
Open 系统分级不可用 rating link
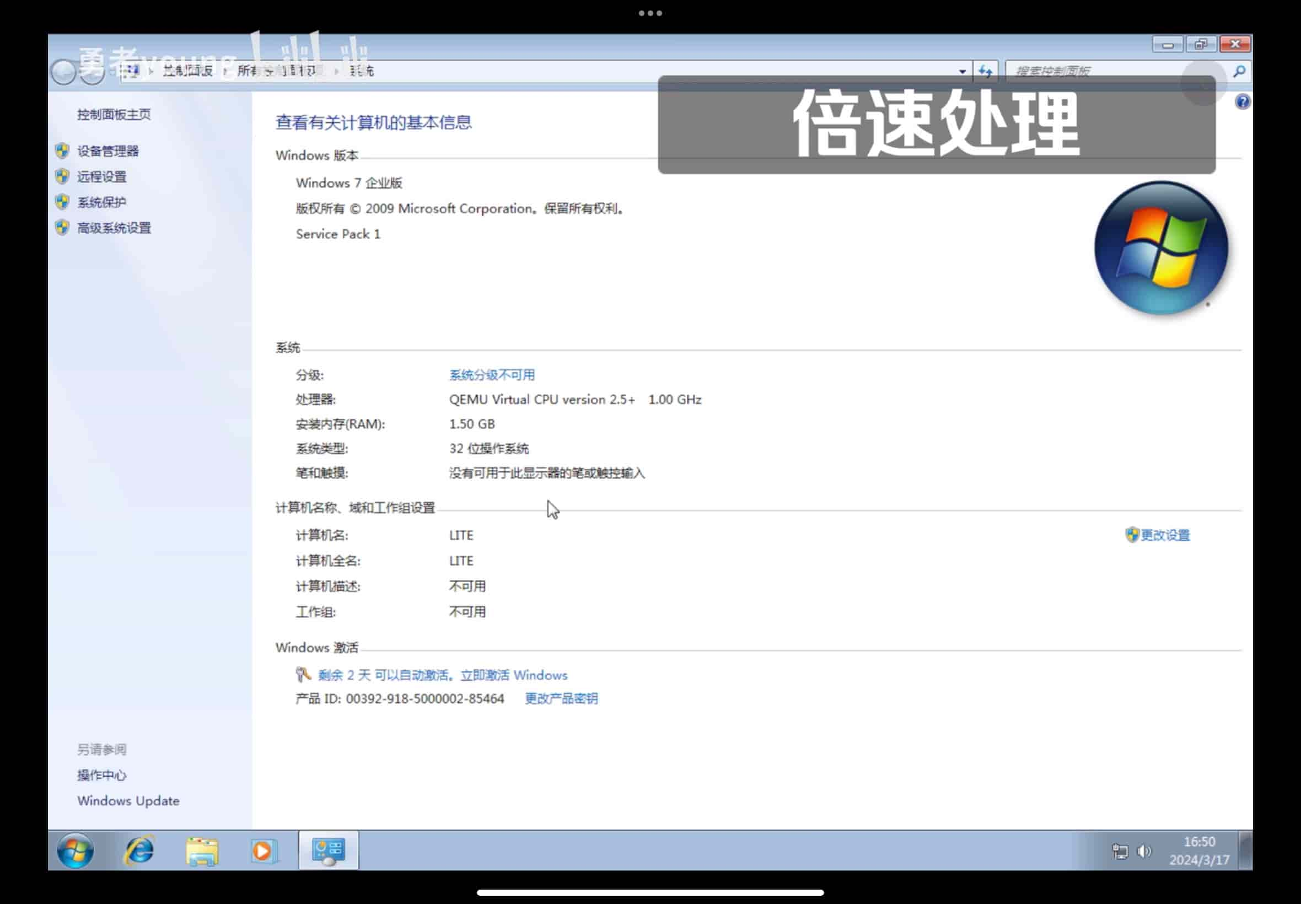click(x=492, y=375)
